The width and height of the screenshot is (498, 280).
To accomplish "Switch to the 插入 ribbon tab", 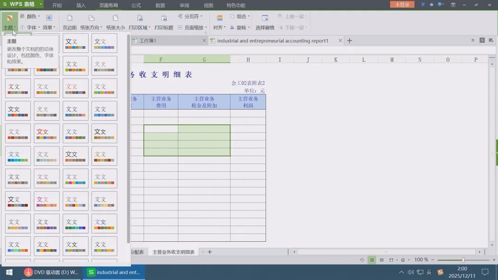I will (81, 5).
